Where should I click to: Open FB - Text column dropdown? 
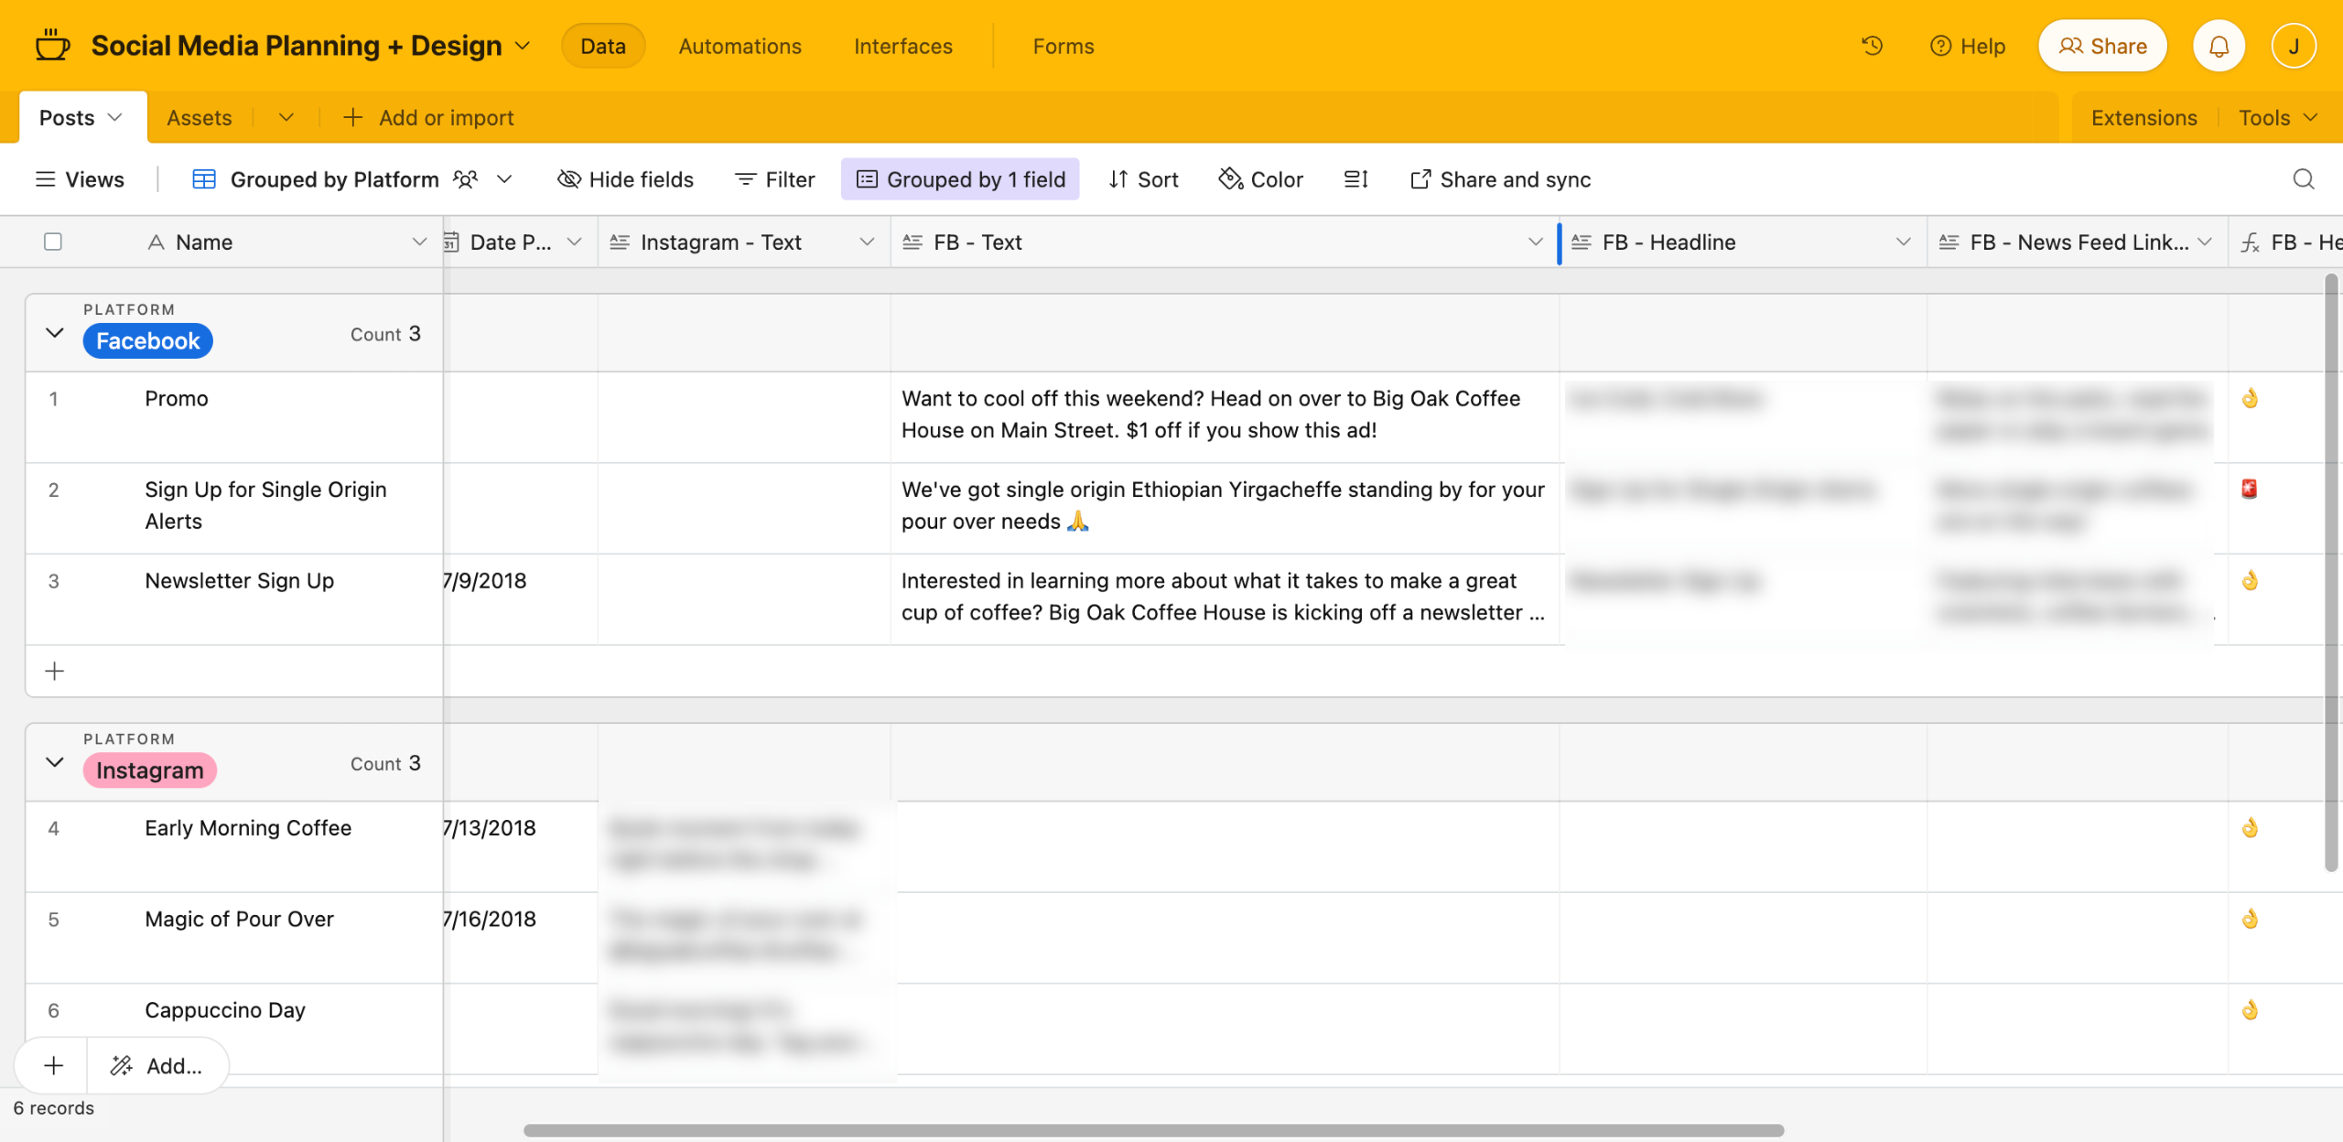(x=1535, y=242)
